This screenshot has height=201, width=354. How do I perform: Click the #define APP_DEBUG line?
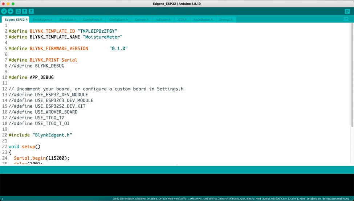click(31, 77)
